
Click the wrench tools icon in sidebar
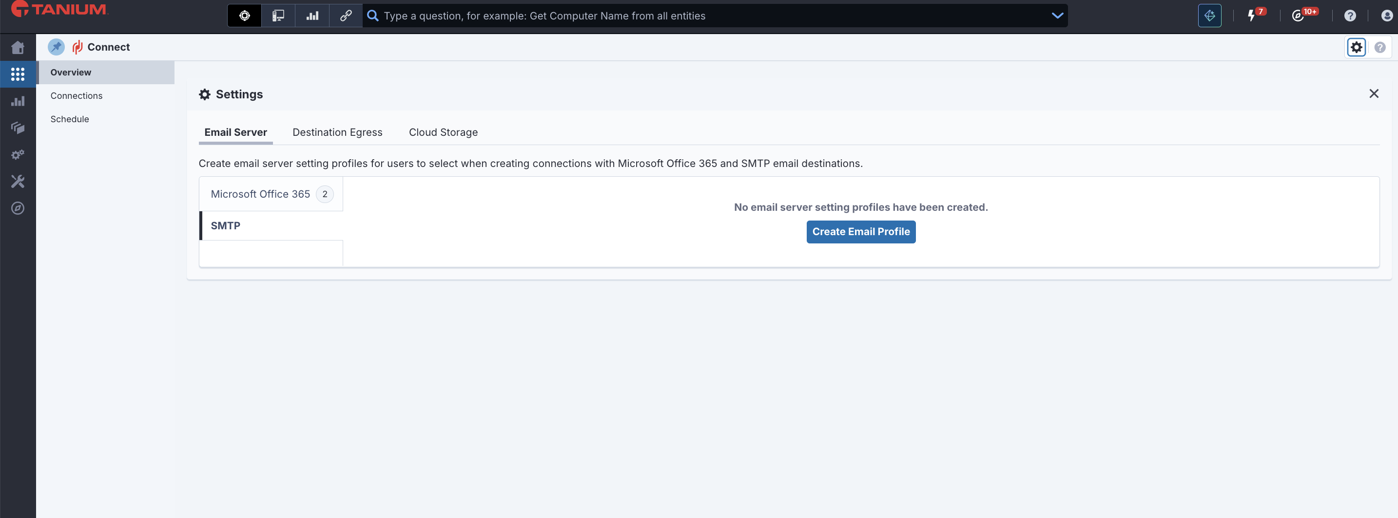tap(18, 182)
